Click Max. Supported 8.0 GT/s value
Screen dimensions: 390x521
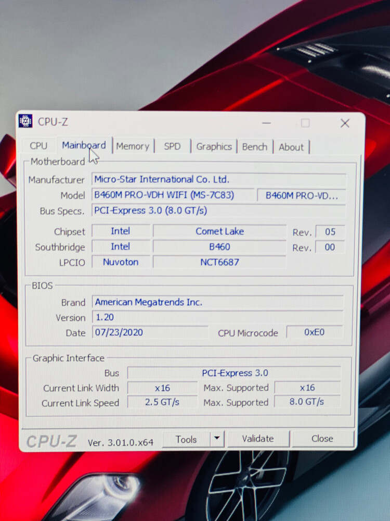pyautogui.click(x=307, y=402)
